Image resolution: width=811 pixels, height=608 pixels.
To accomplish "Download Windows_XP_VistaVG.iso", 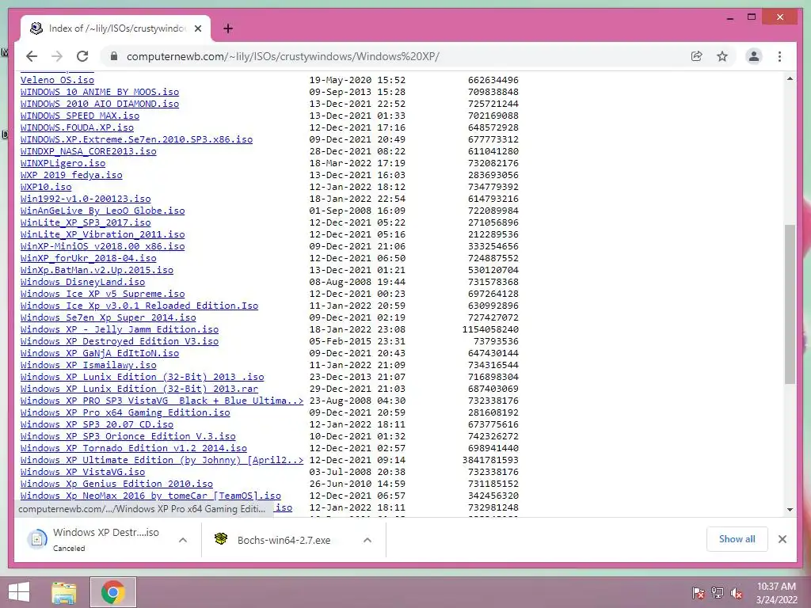I will (x=82, y=473).
